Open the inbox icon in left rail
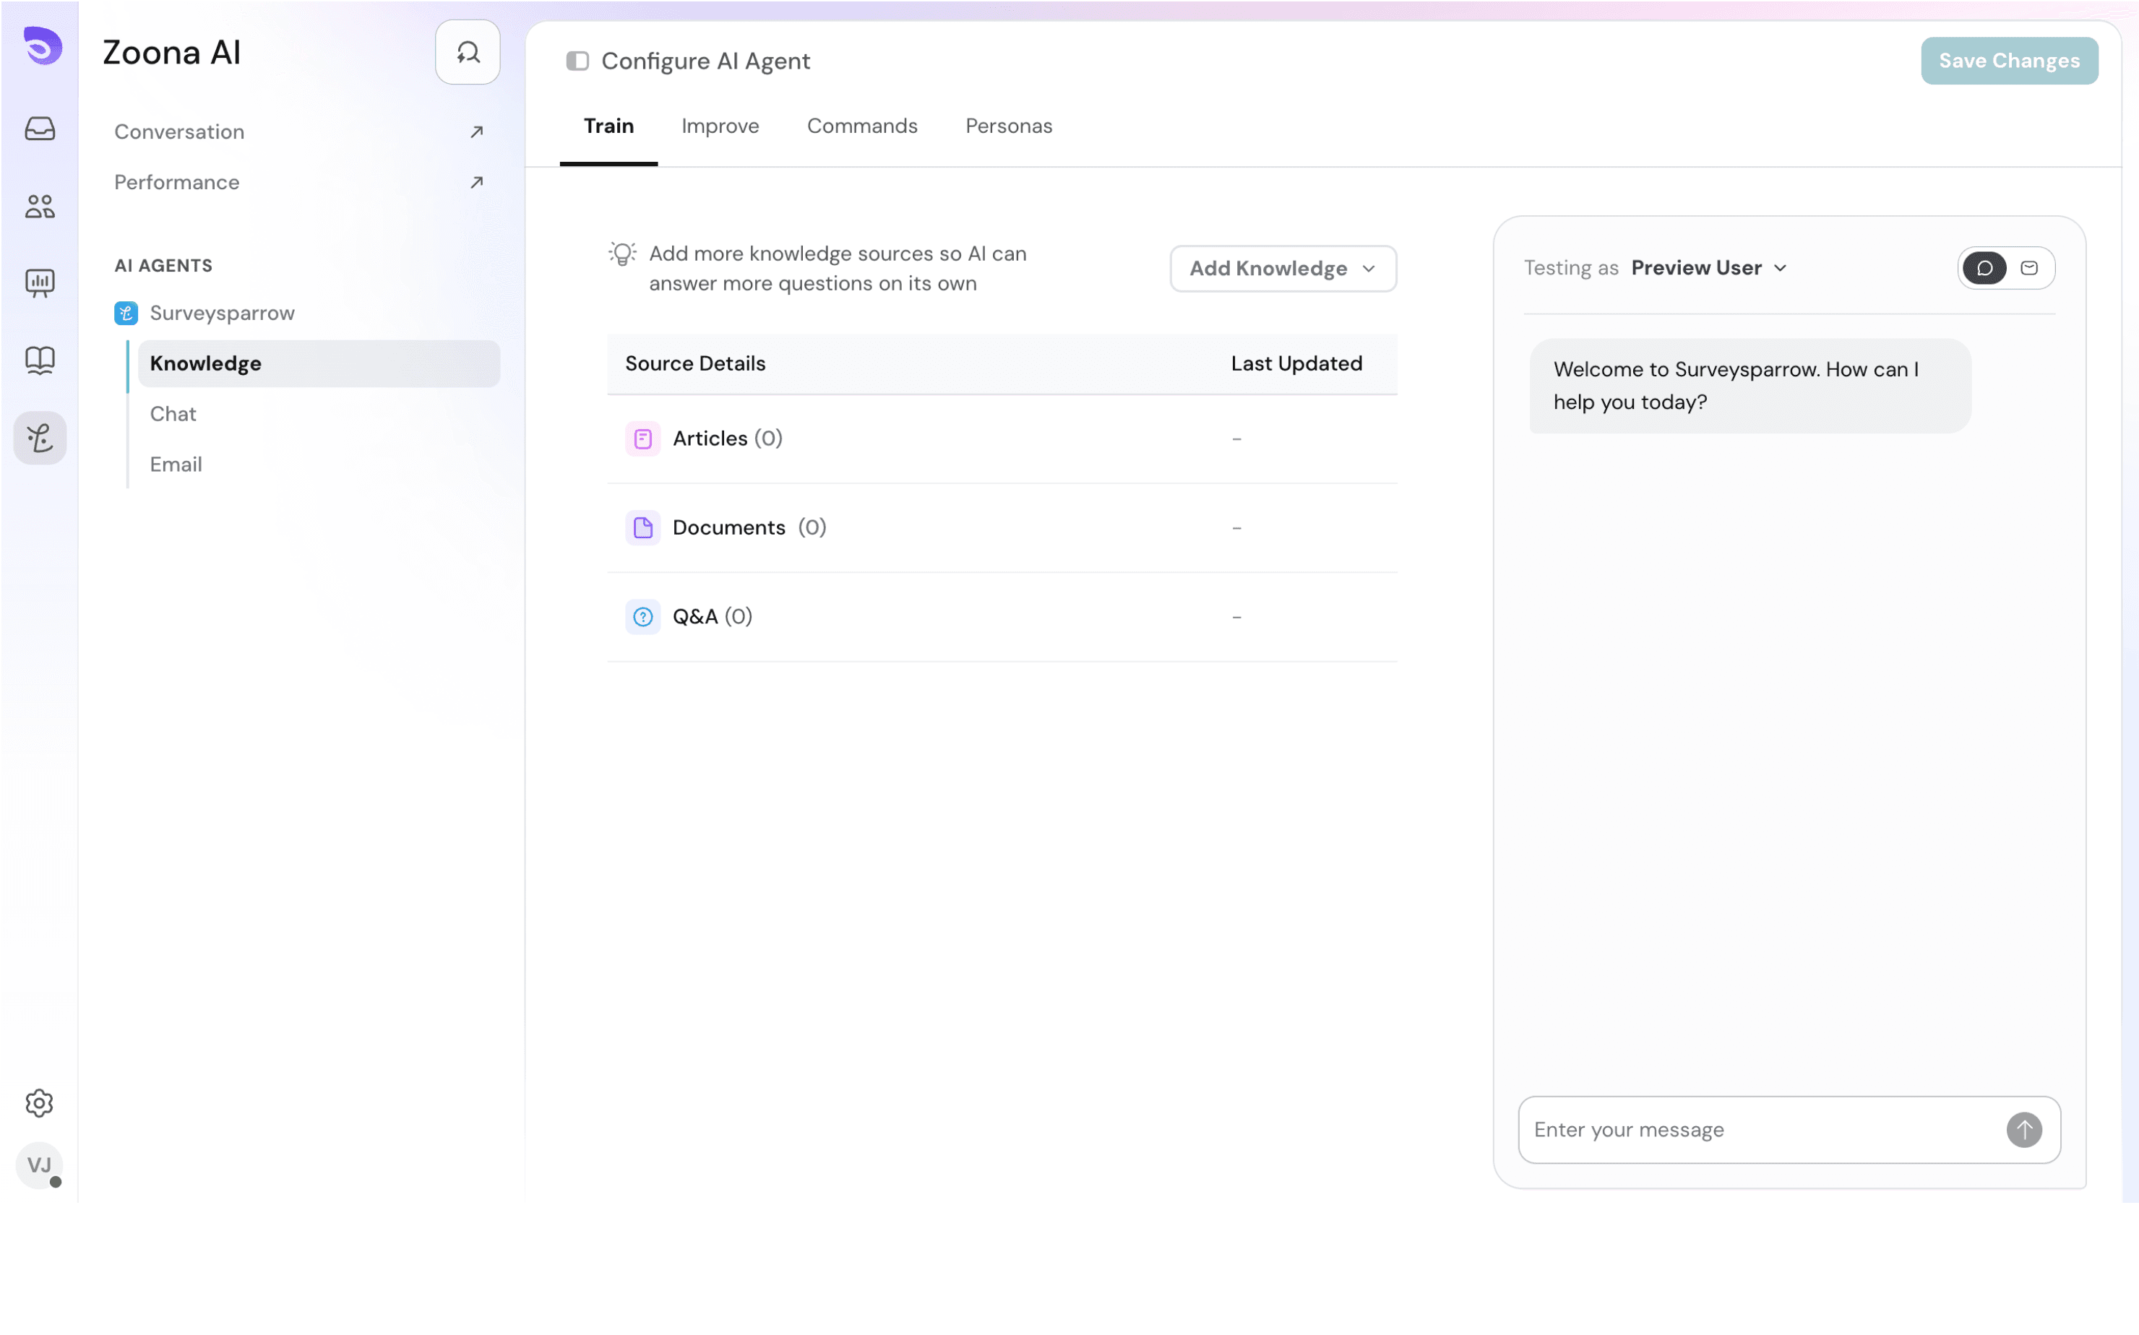The image size is (2139, 1335). point(40,129)
